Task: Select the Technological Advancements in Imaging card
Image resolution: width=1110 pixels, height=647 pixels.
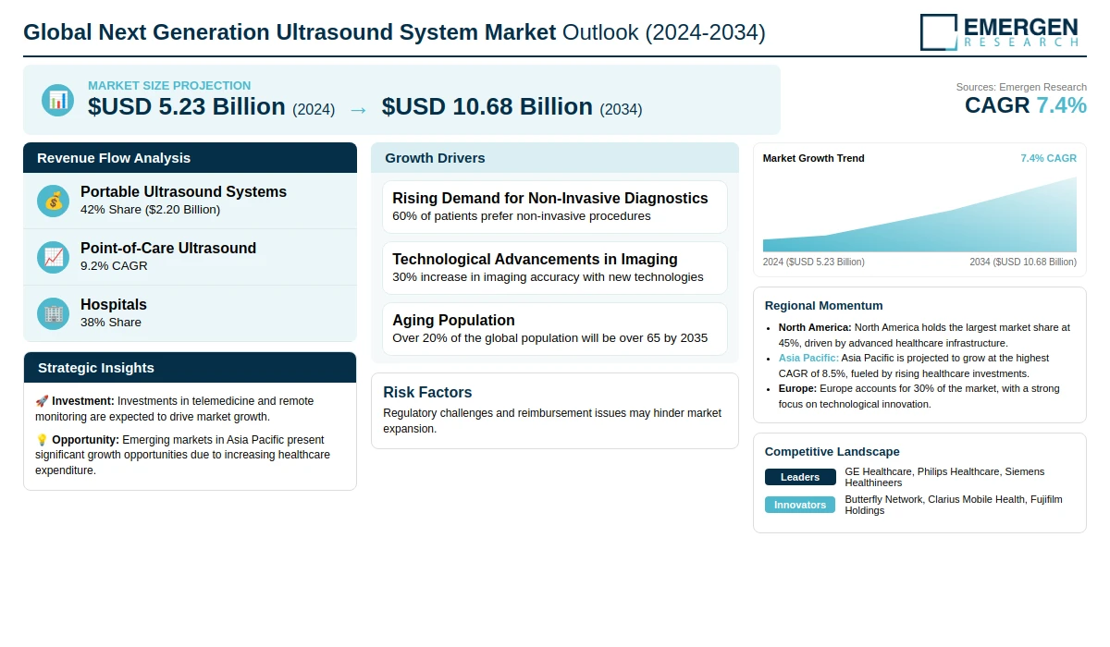Action: 555,268
